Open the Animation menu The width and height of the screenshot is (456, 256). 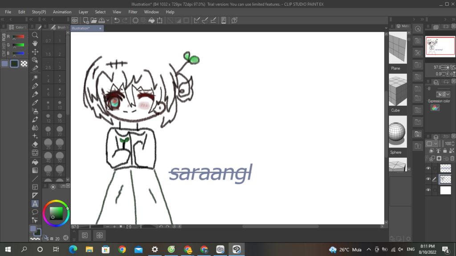[x=62, y=12]
